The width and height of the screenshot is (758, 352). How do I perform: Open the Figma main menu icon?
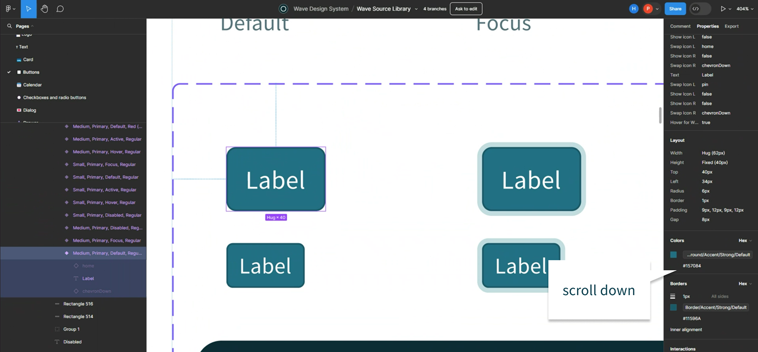point(8,9)
